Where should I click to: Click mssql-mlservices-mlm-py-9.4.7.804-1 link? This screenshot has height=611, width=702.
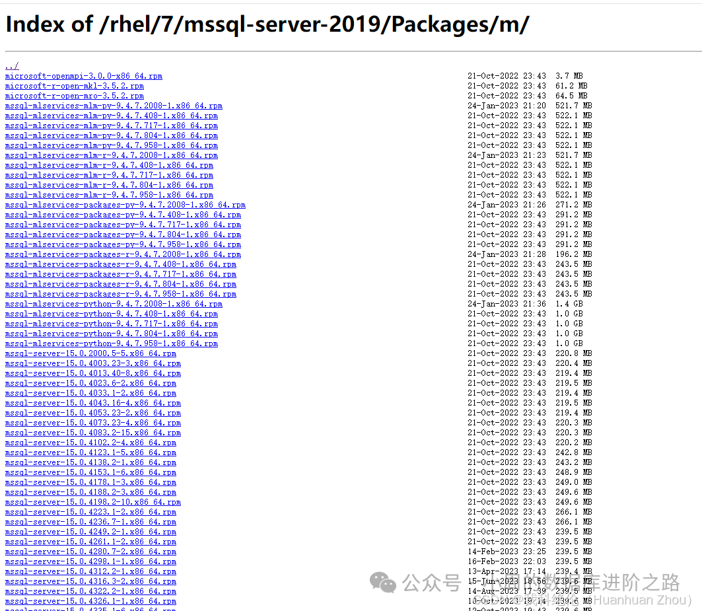[112, 135]
